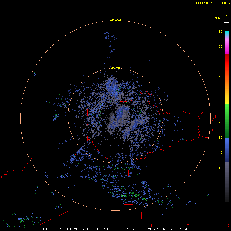
Task: Click the [dBZ] units label
Action: pyautogui.click(x=218, y=18)
